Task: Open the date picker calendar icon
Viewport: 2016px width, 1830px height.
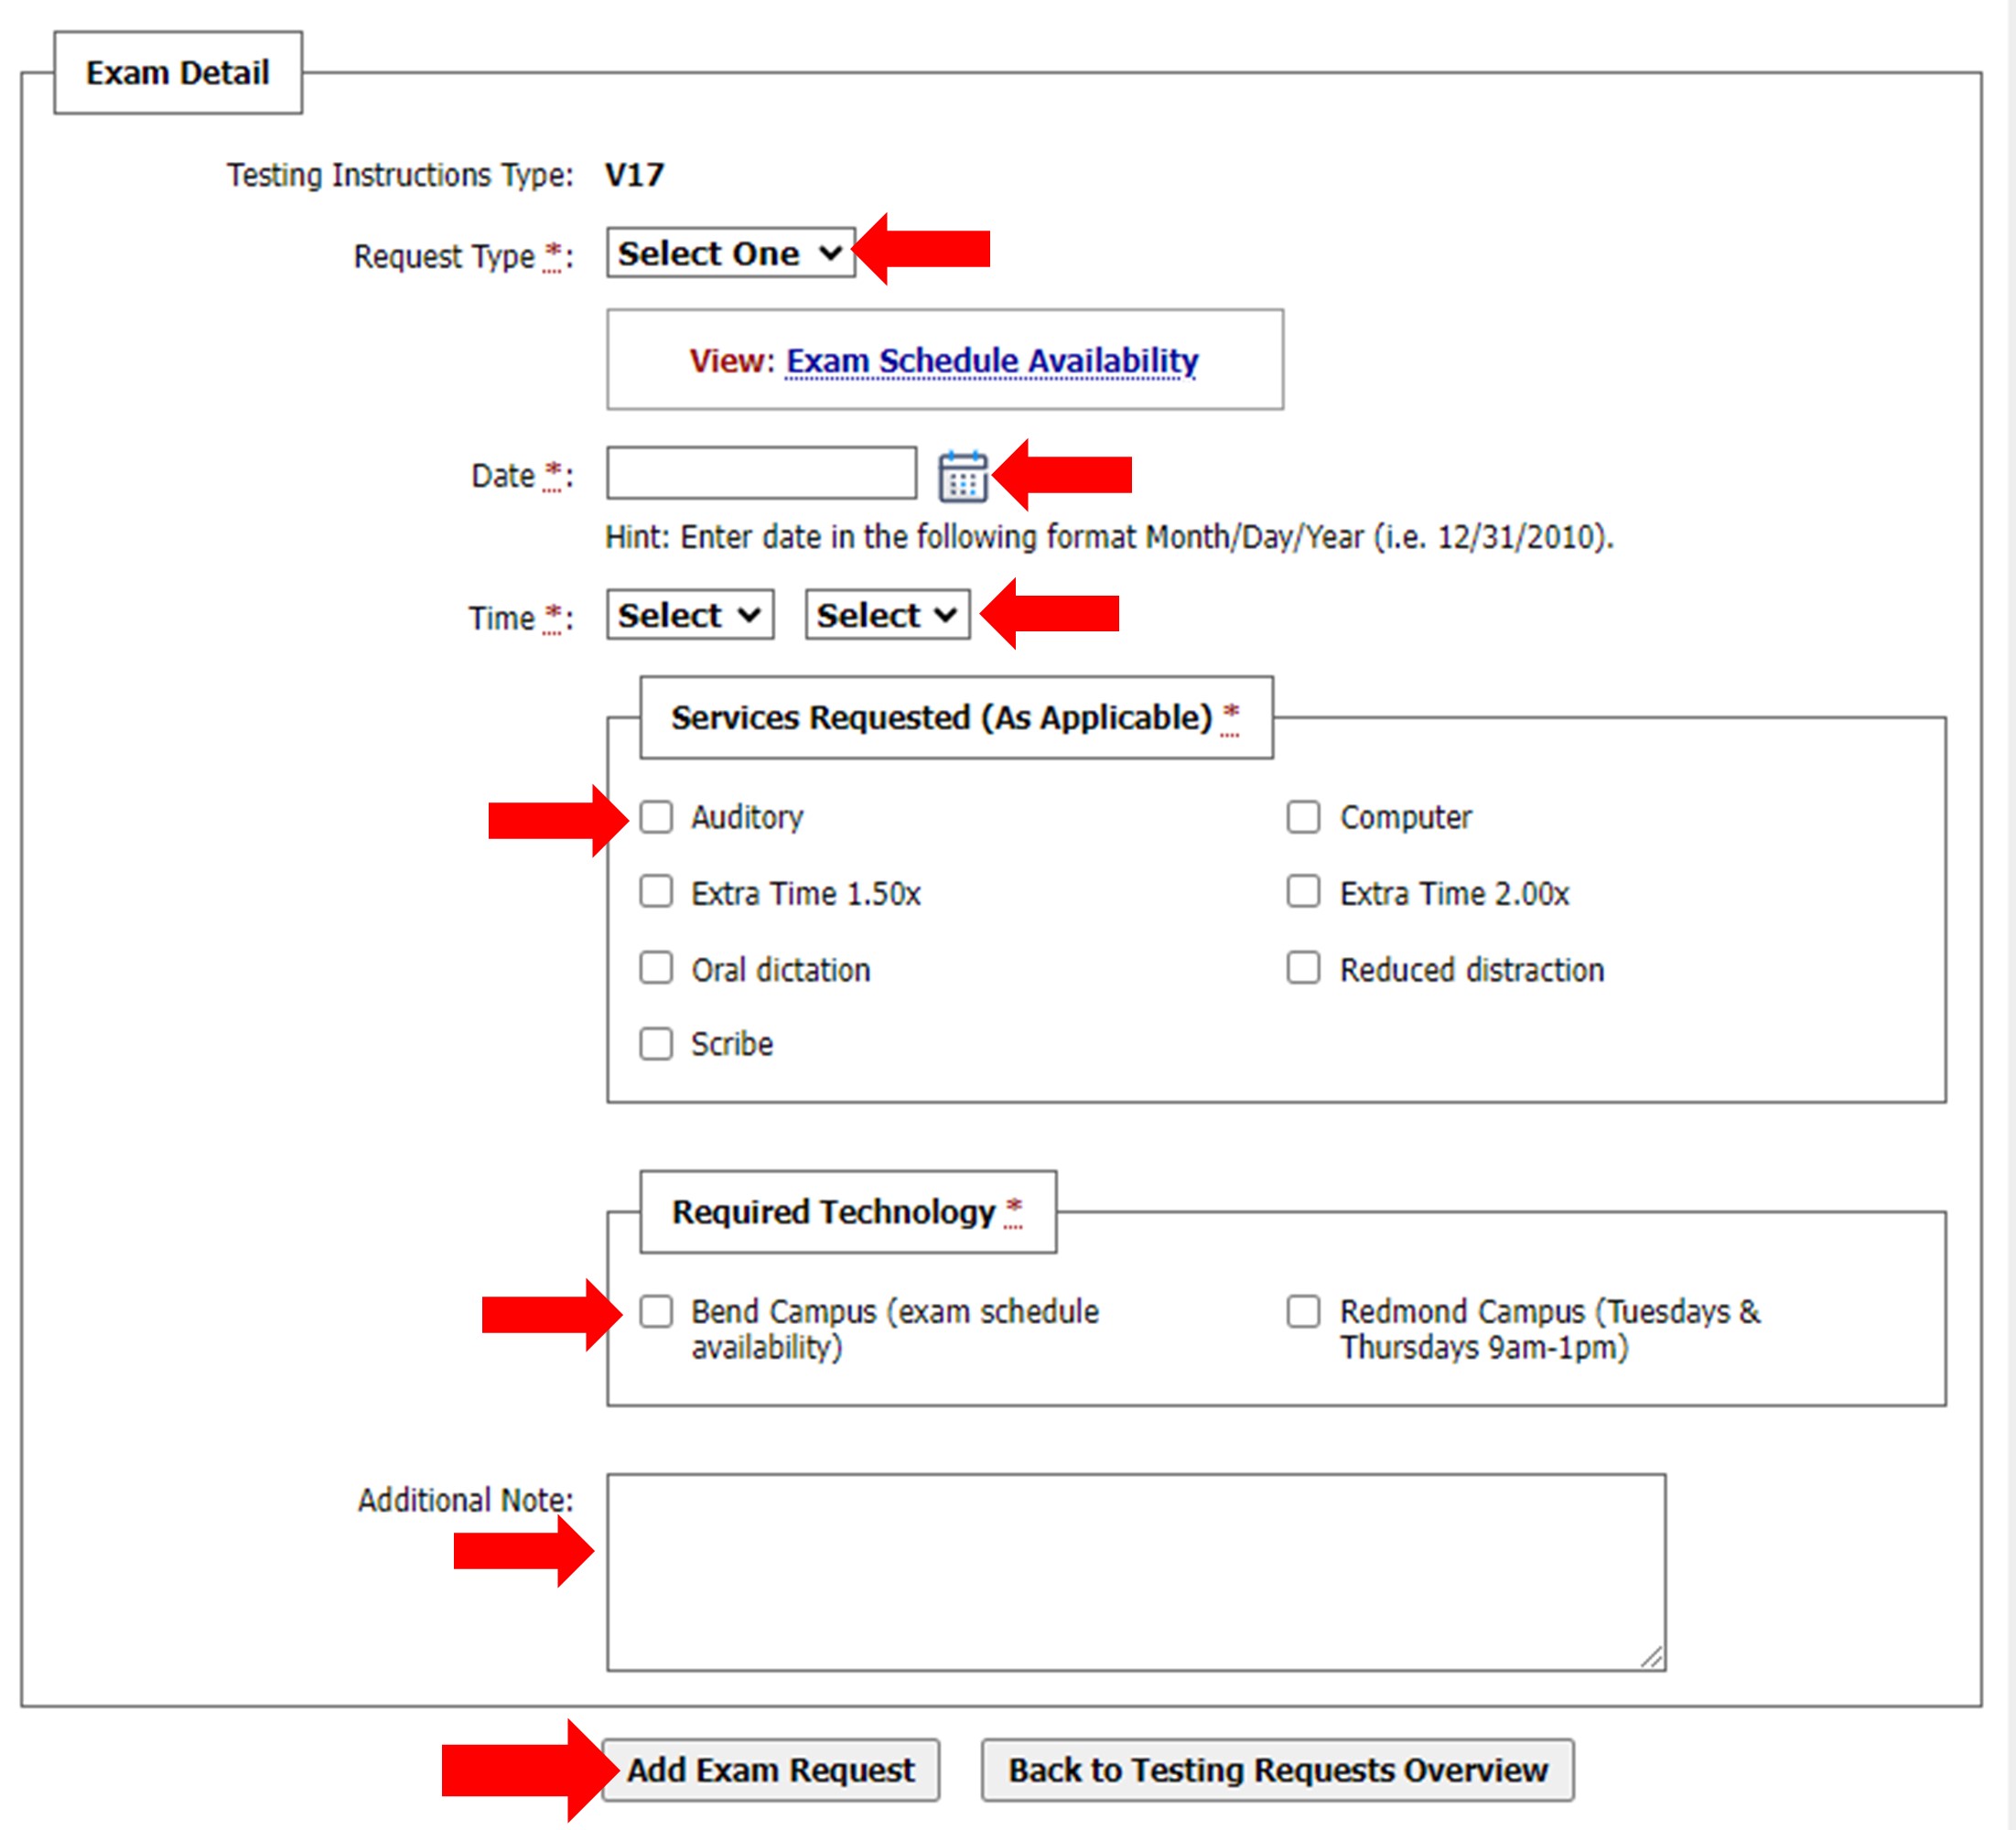Action: click(x=962, y=476)
